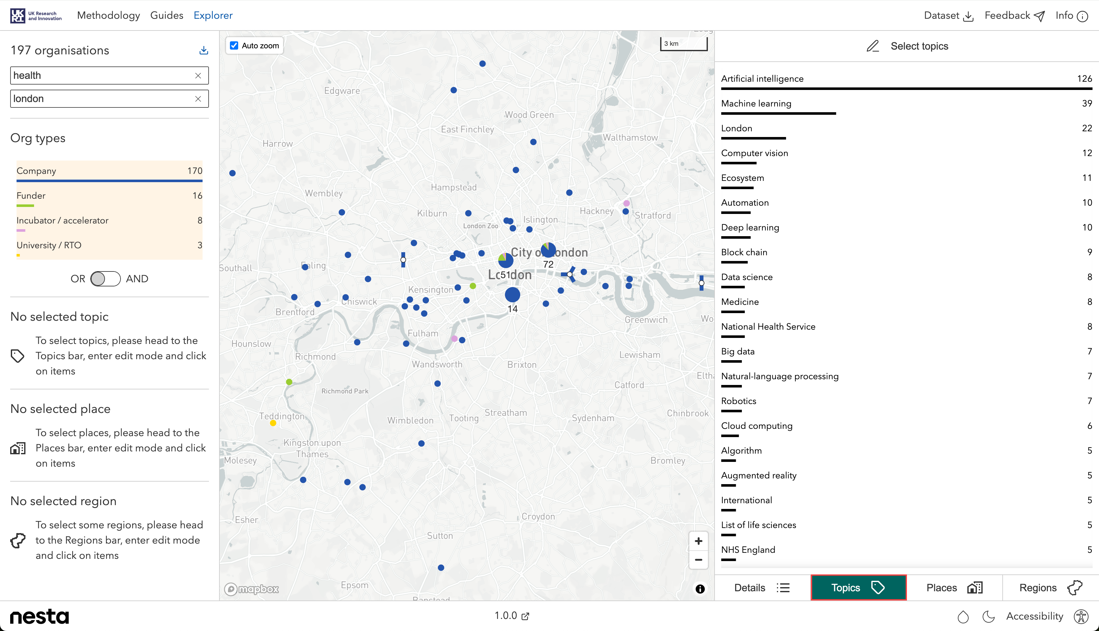Clear the health search field
The width and height of the screenshot is (1099, 631).
tap(198, 75)
